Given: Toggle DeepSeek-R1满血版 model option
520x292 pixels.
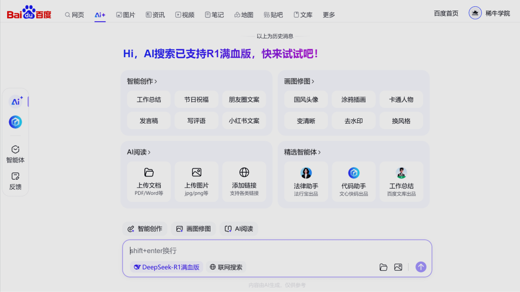Looking at the screenshot, I should [x=167, y=267].
